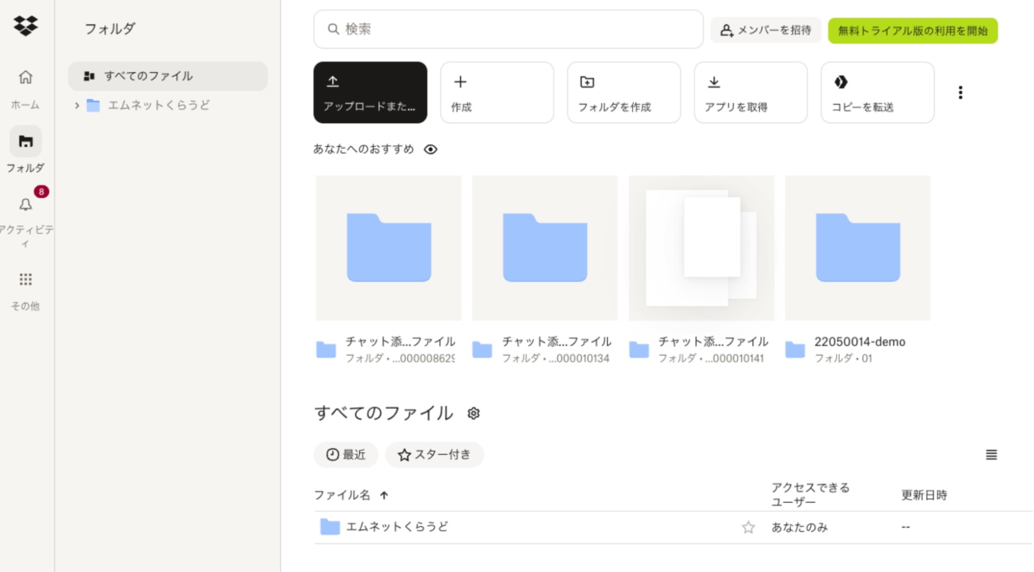Select the フォルダ sidebar icon
Image resolution: width=1034 pixels, height=572 pixels.
[x=25, y=142]
